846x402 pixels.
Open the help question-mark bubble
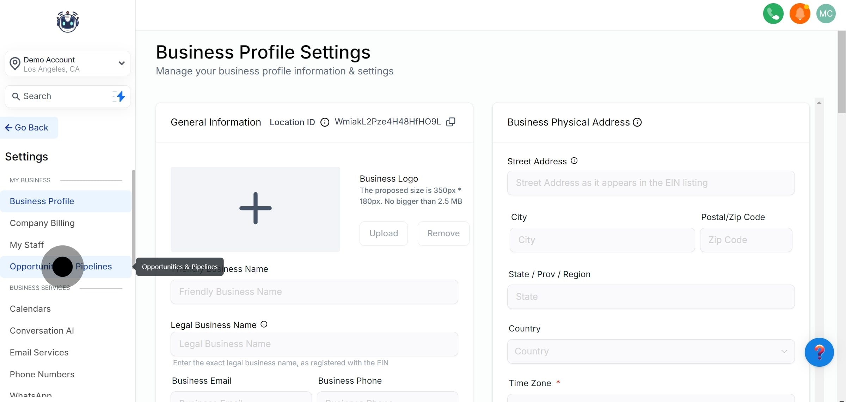[x=820, y=352]
